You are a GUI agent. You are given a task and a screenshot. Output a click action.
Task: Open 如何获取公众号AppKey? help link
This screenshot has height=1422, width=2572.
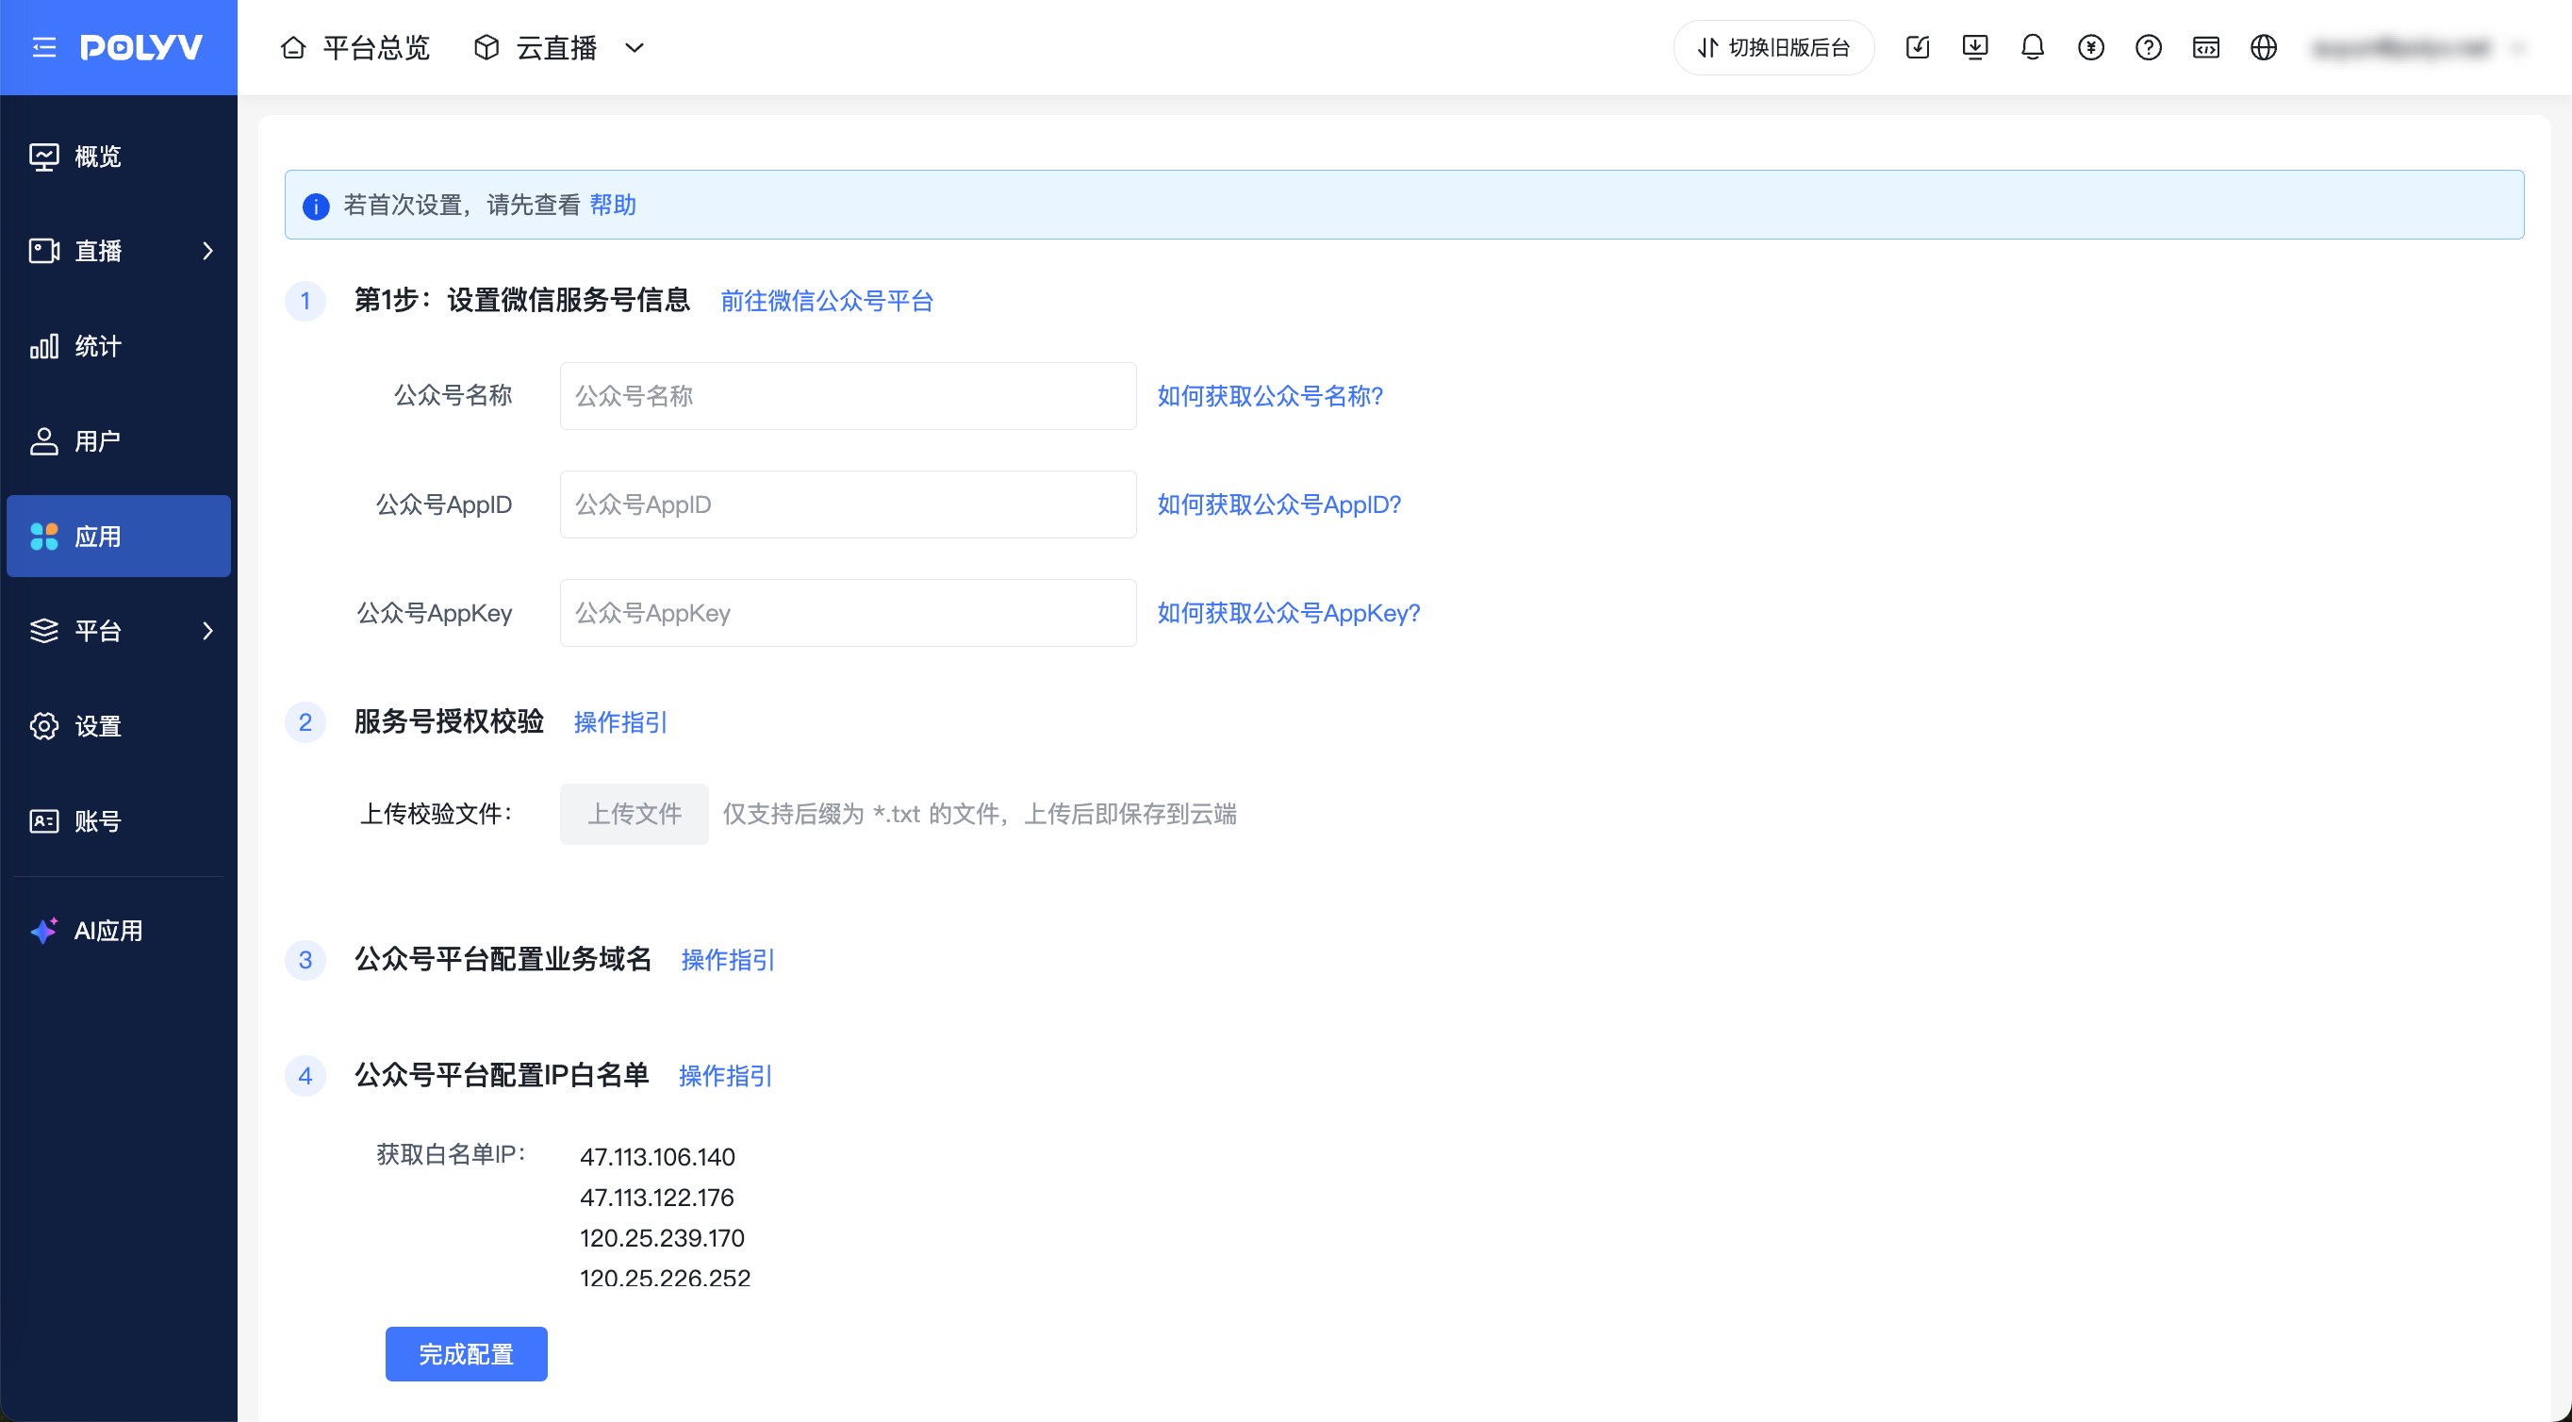[x=1288, y=613]
